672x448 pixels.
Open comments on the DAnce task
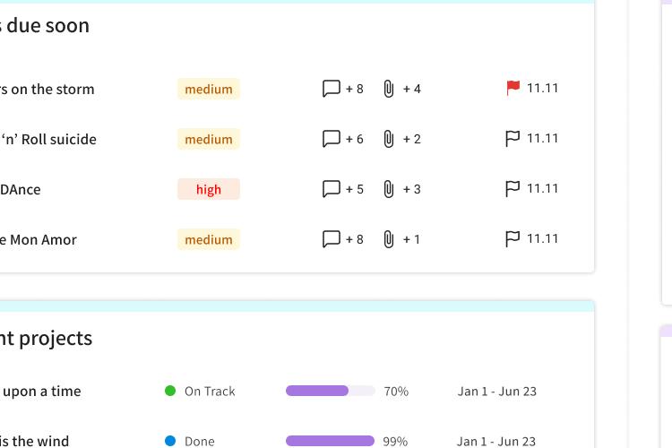click(332, 189)
